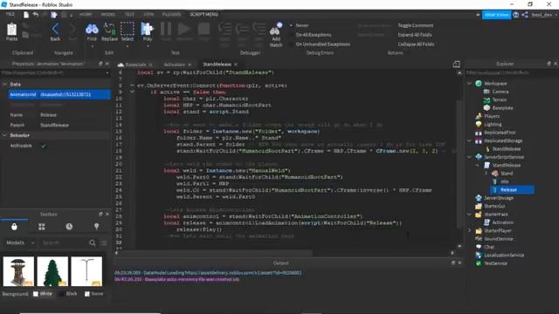This screenshot has width=559, height=314.
Task: Click the undo arrow in quick access bar
Action: pyautogui.click(x=36, y=15)
